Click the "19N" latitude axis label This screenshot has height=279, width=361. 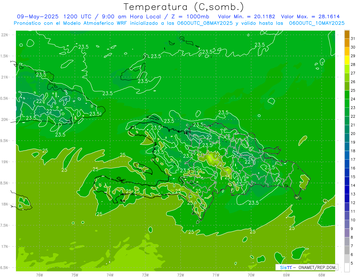[x=5, y=162]
